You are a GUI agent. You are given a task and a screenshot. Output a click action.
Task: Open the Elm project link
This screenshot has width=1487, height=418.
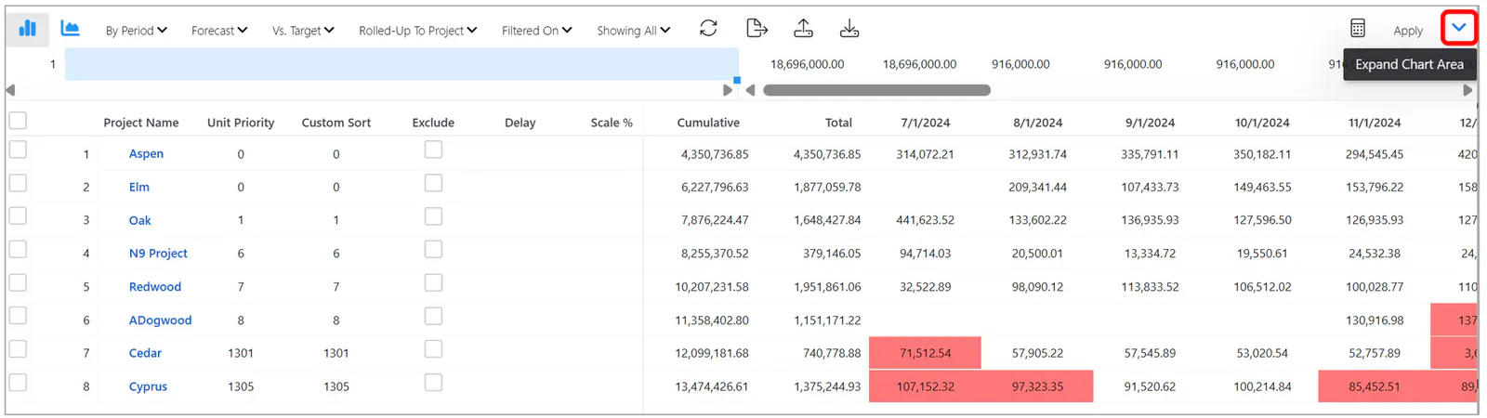pos(139,188)
